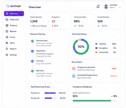Click the Unverified 3% legend value
126x108 pixels.
[115, 52]
